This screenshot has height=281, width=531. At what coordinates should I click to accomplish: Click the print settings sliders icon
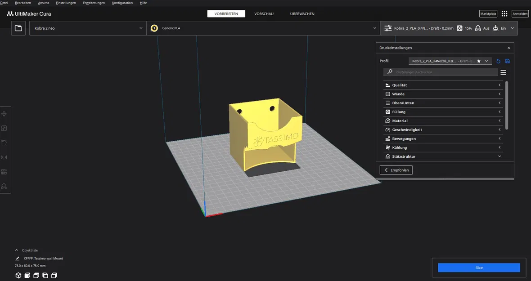point(388,28)
